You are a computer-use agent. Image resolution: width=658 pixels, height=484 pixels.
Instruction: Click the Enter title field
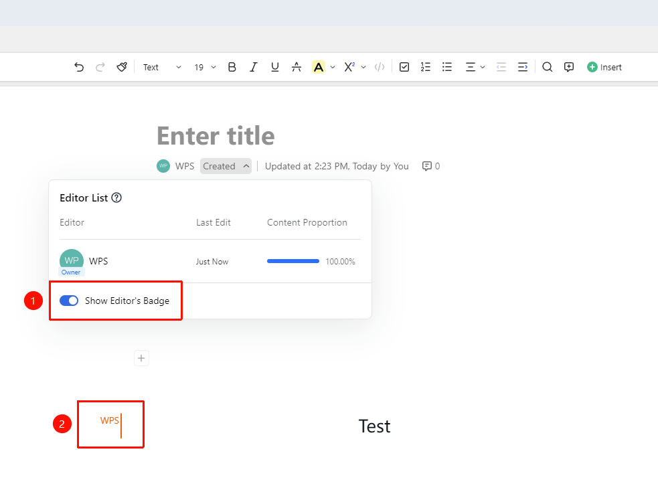216,136
